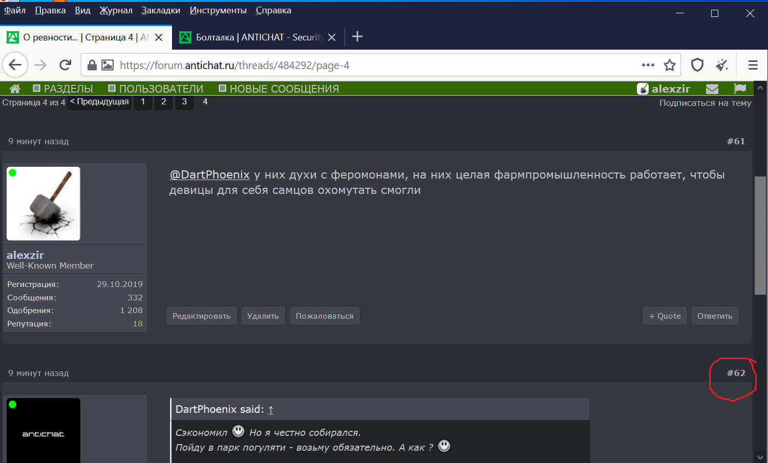Click the + Quote button
The height and width of the screenshot is (463, 768).
[x=665, y=316]
